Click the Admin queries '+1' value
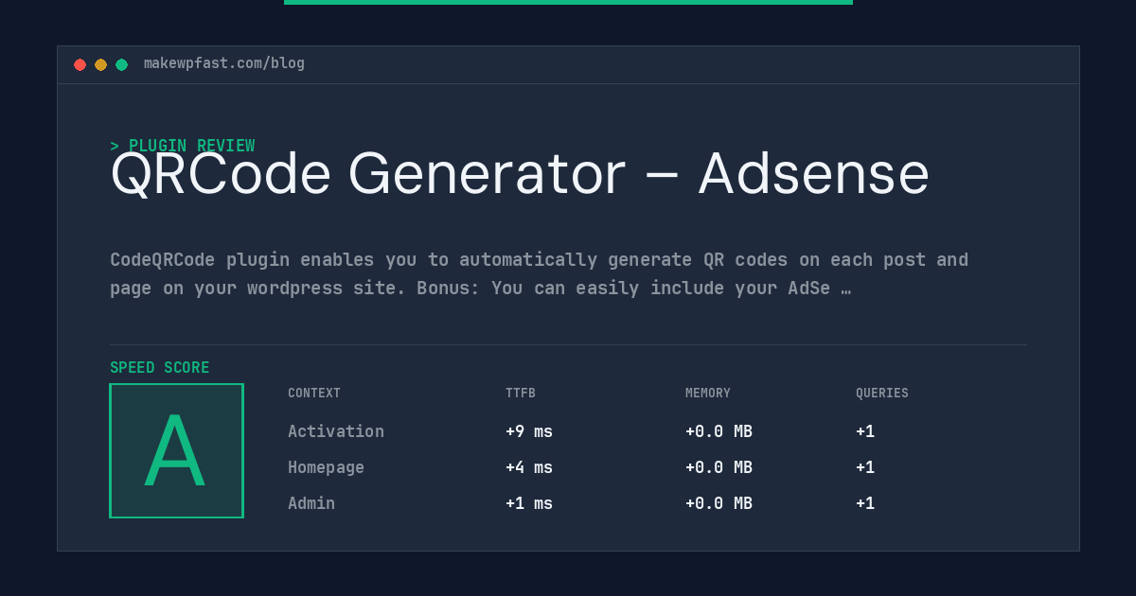 point(865,503)
